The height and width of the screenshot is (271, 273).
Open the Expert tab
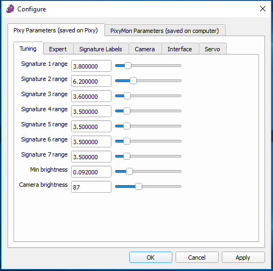click(x=58, y=49)
